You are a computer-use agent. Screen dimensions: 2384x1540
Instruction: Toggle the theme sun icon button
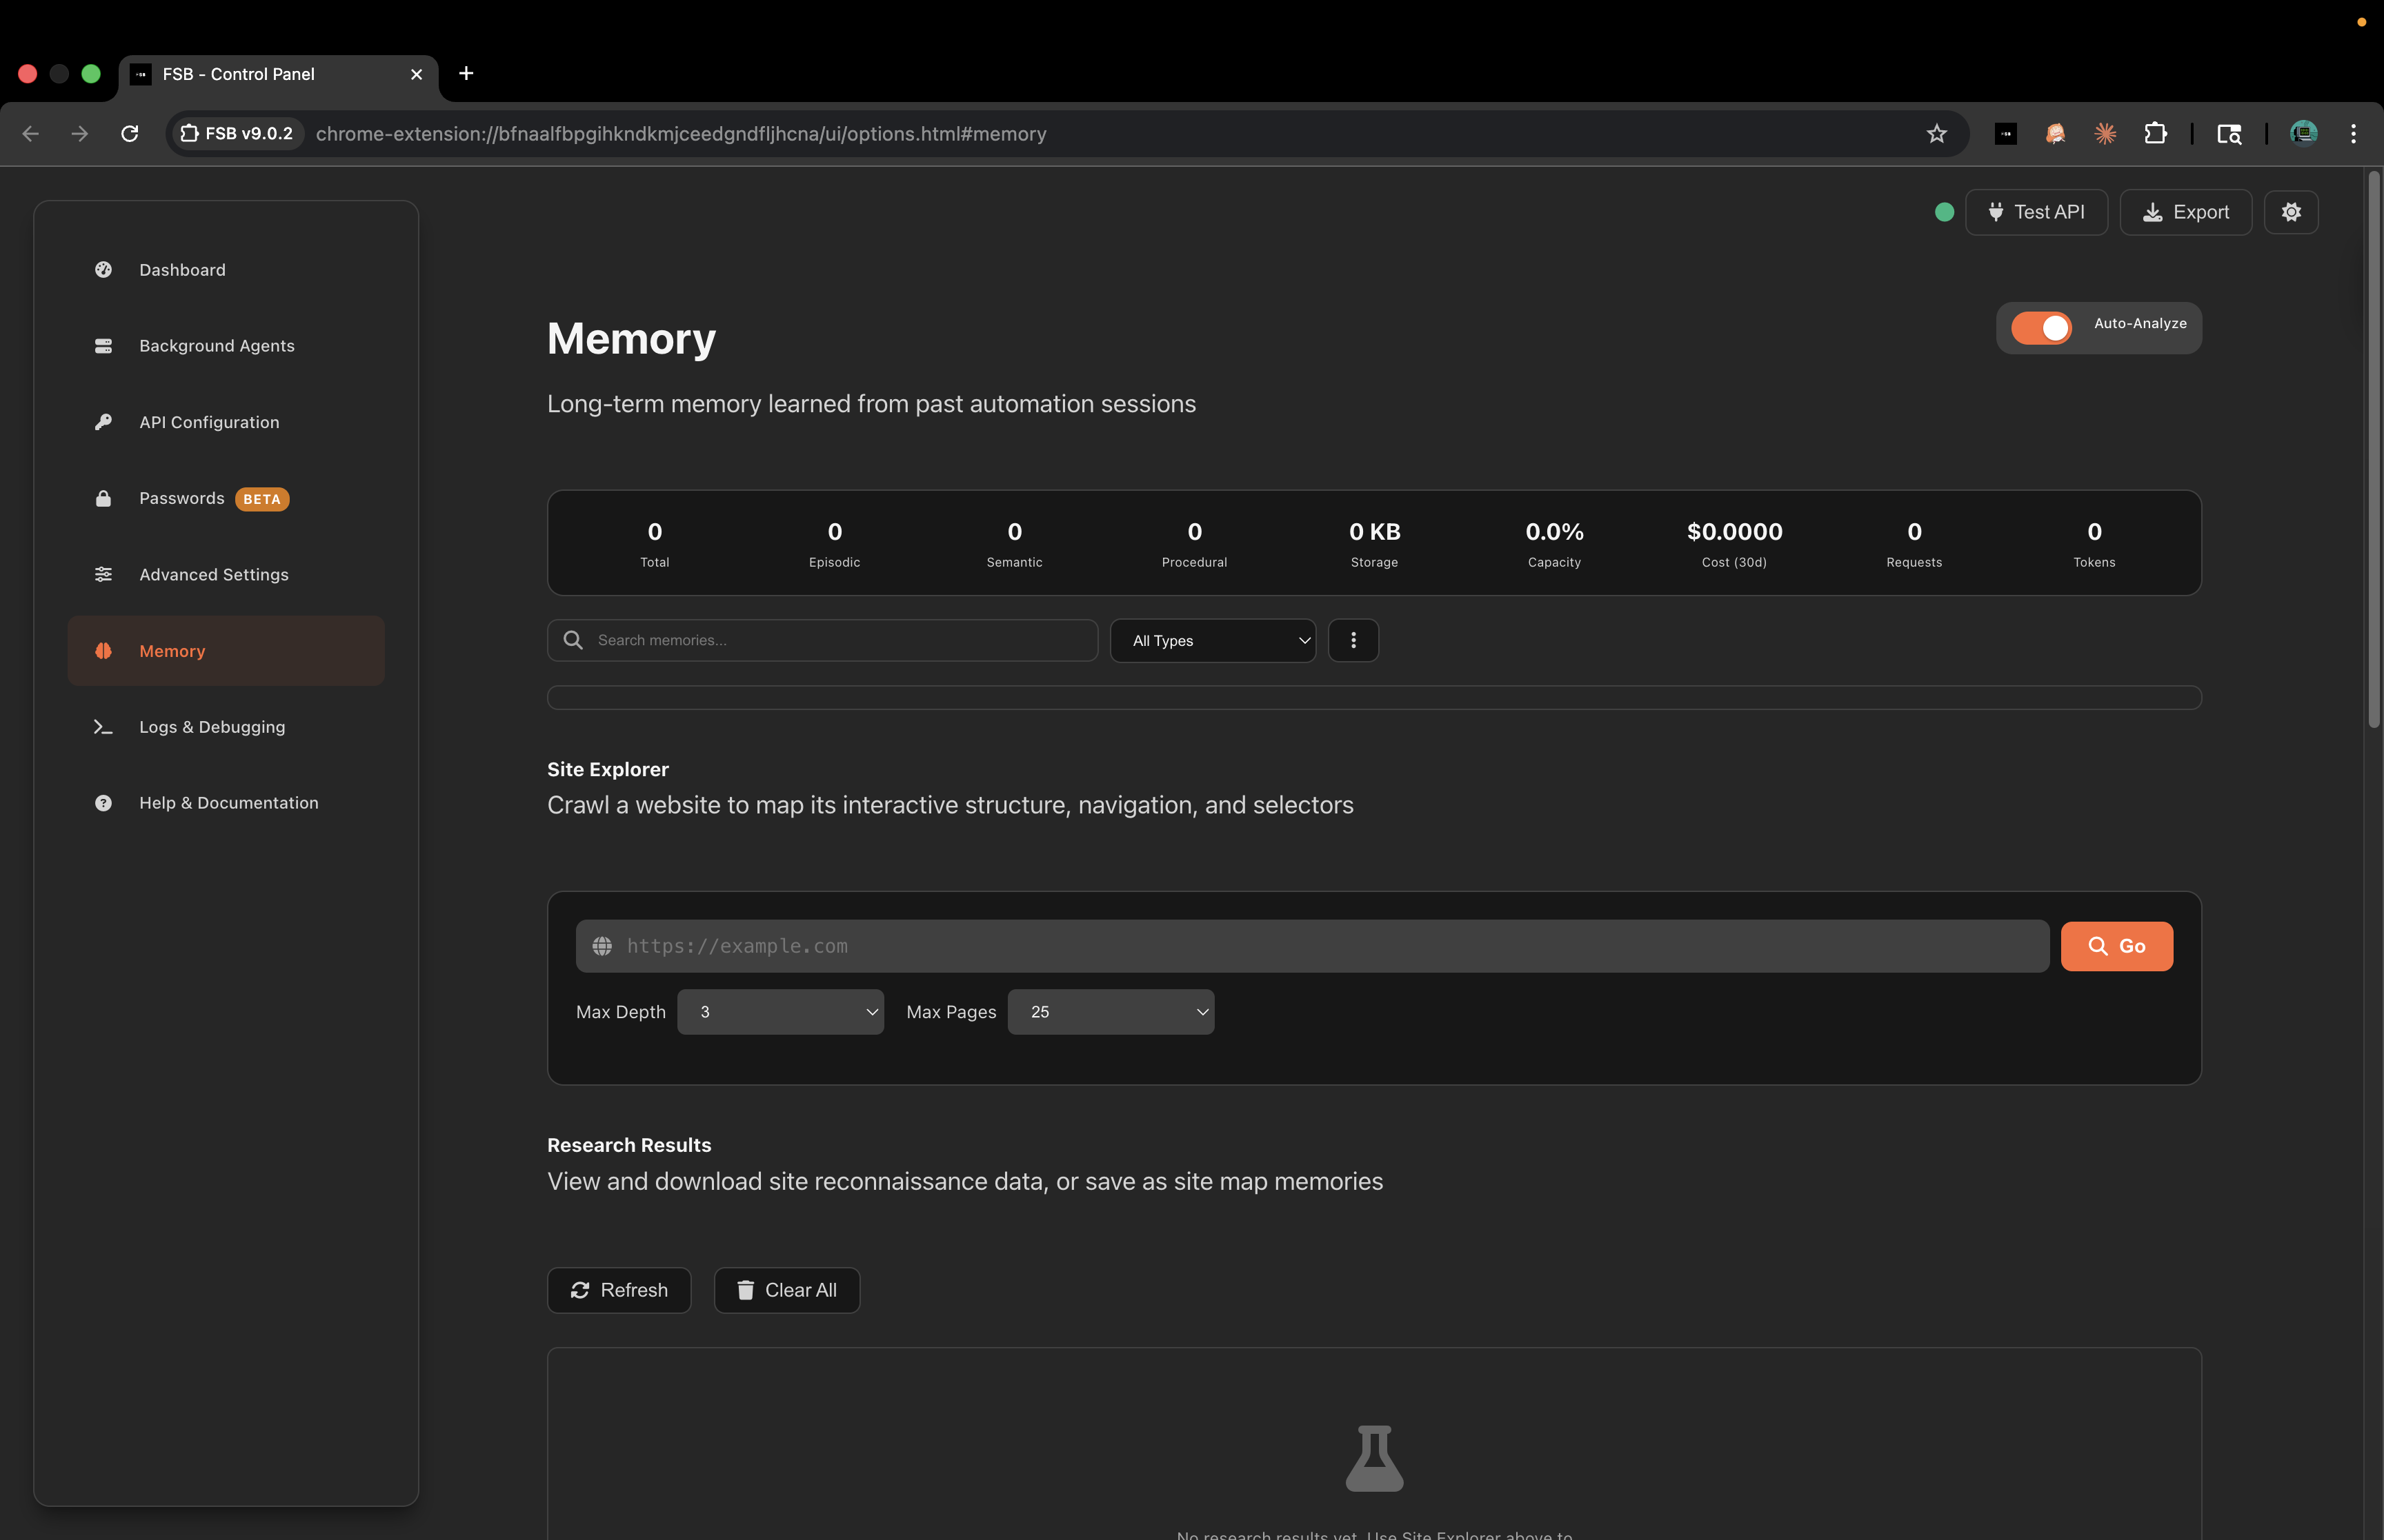(x=2291, y=212)
